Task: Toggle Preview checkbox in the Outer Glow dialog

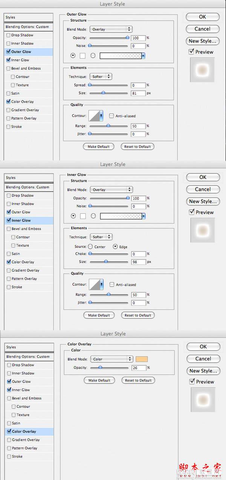Action: coord(192,52)
